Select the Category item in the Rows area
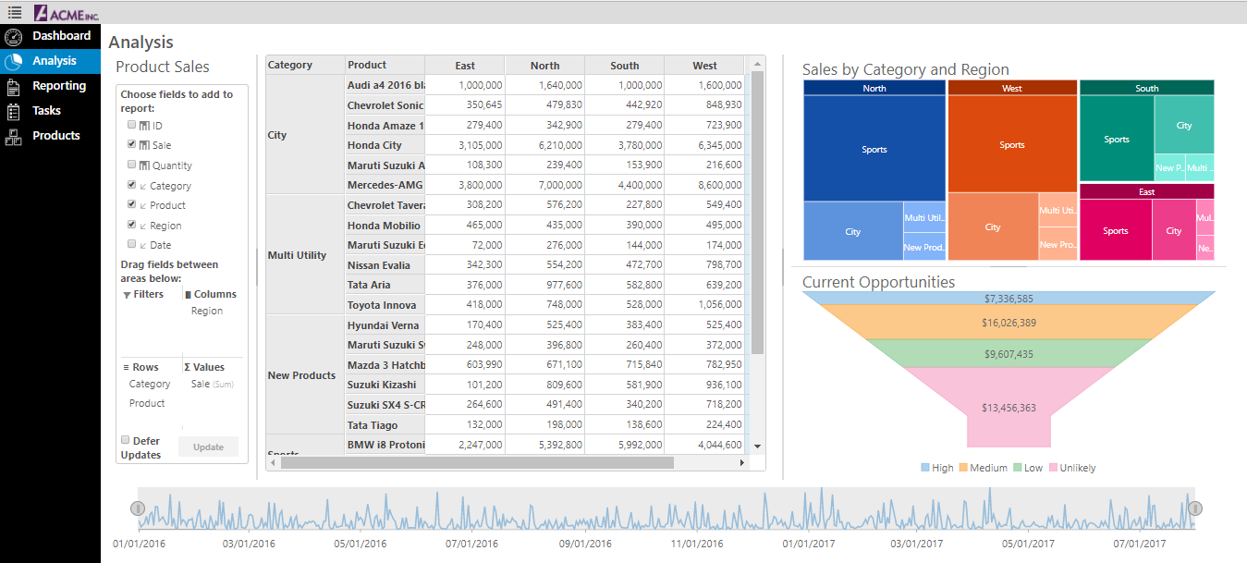 tap(150, 384)
